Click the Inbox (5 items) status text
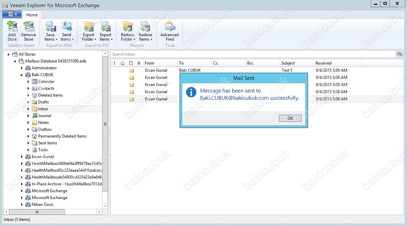Image resolution: width=407 pixels, height=226 pixels. point(17,220)
